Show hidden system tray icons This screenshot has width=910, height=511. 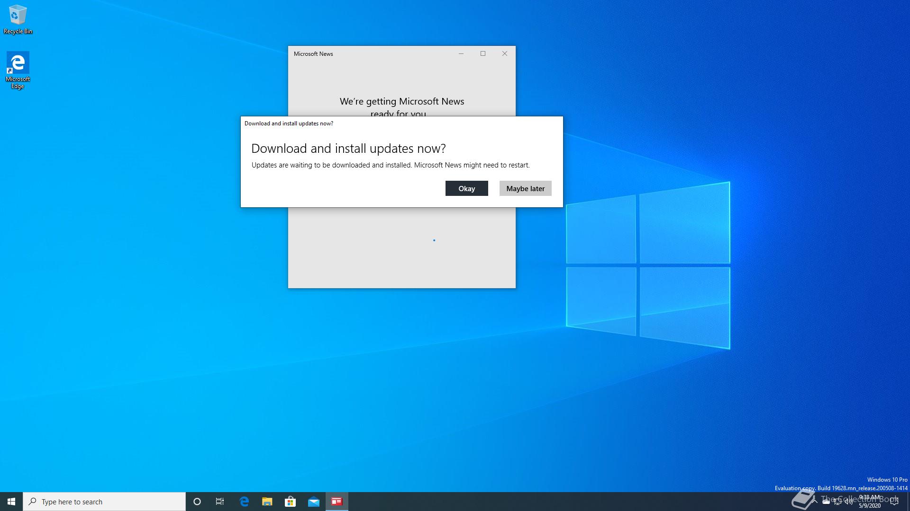point(815,502)
